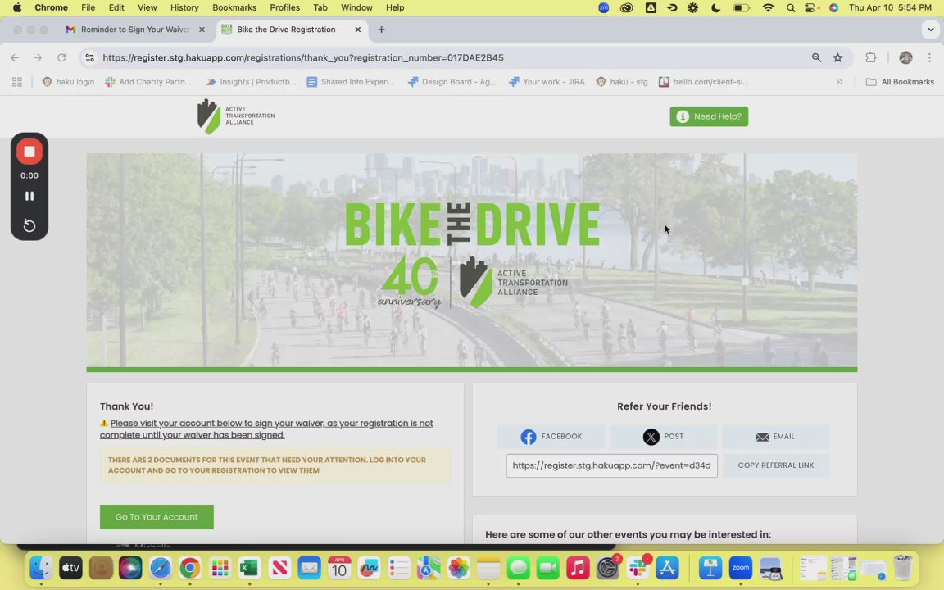This screenshot has height=590, width=944.
Task: Open the Bookmarks menu
Action: (234, 8)
